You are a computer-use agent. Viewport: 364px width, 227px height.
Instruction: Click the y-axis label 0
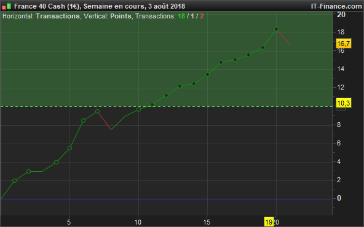339,198
